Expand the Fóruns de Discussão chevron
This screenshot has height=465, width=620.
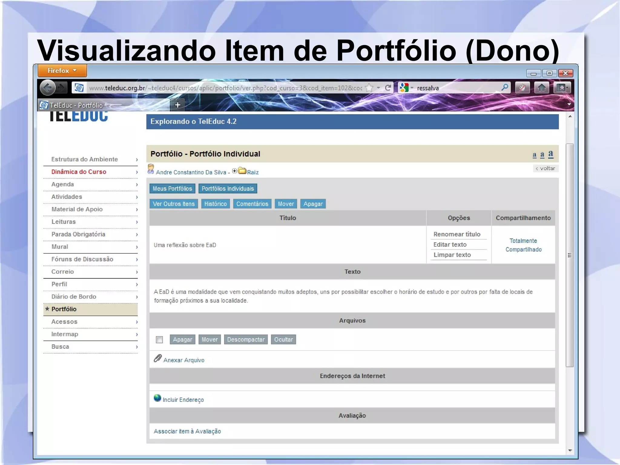[137, 259]
